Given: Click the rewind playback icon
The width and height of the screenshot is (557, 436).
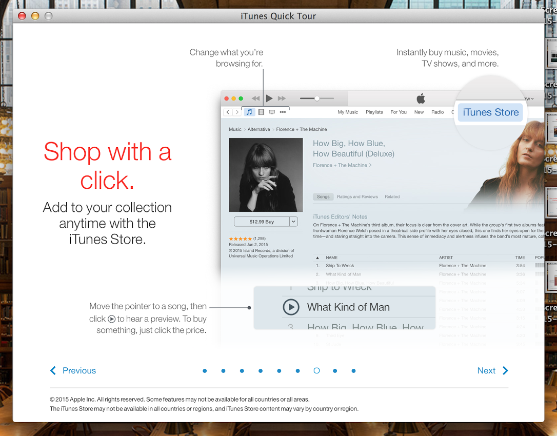Looking at the screenshot, I should point(255,98).
